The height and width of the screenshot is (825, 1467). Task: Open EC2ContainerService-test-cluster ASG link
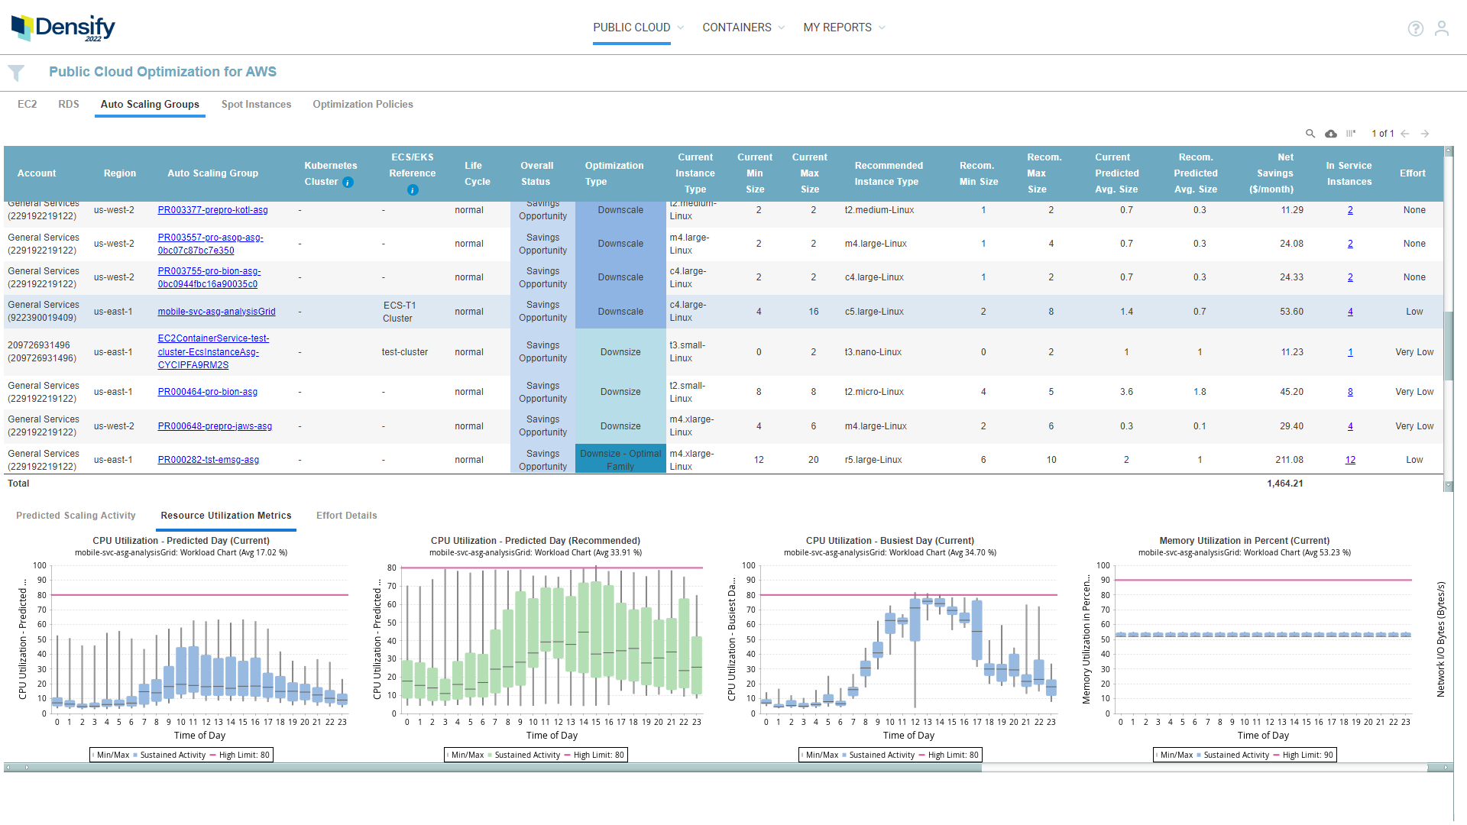[213, 351]
